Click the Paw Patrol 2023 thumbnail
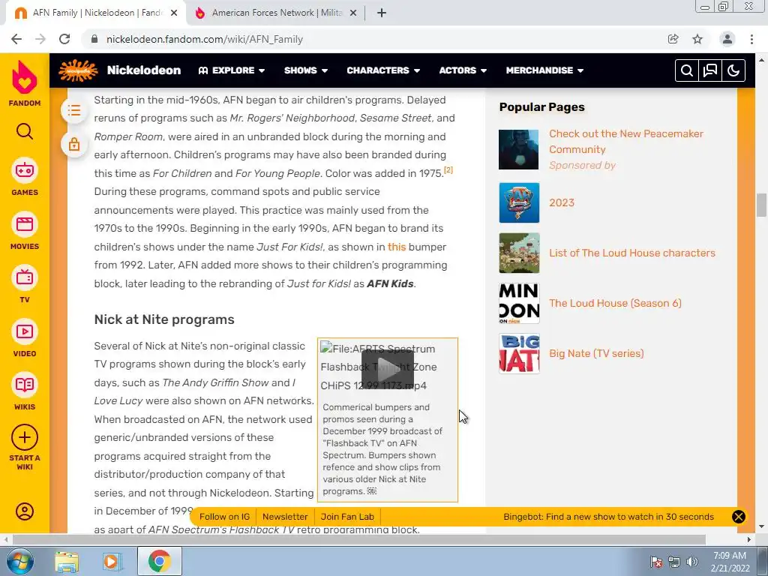This screenshot has height=576, width=768. pyautogui.click(x=519, y=202)
